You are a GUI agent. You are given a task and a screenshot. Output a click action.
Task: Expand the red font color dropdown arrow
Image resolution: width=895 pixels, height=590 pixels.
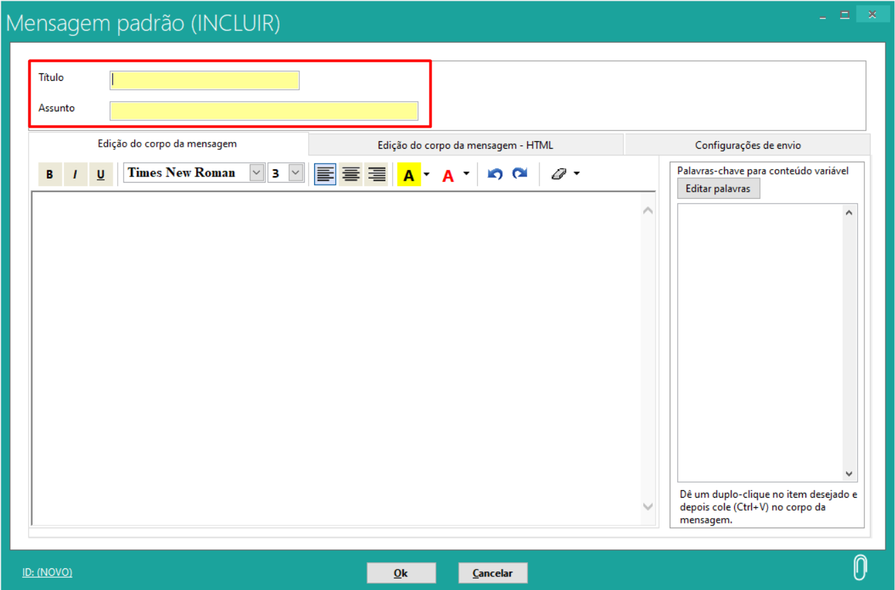tap(466, 174)
